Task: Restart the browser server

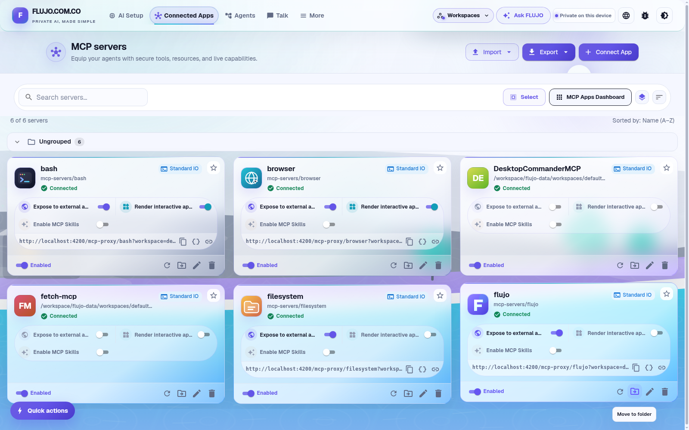Action: [394, 265]
